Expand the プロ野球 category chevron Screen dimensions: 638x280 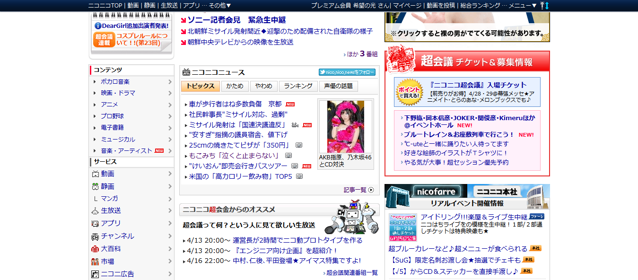coord(170,116)
